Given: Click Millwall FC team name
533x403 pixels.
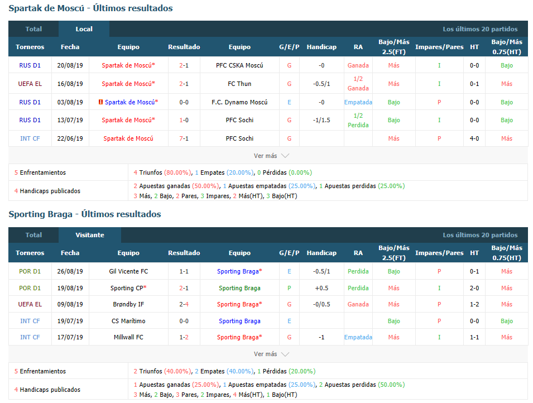Looking at the screenshot, I should (x=128, y=337).
